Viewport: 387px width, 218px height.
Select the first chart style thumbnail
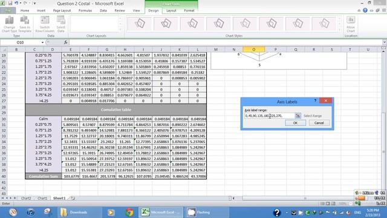[140, 24]
